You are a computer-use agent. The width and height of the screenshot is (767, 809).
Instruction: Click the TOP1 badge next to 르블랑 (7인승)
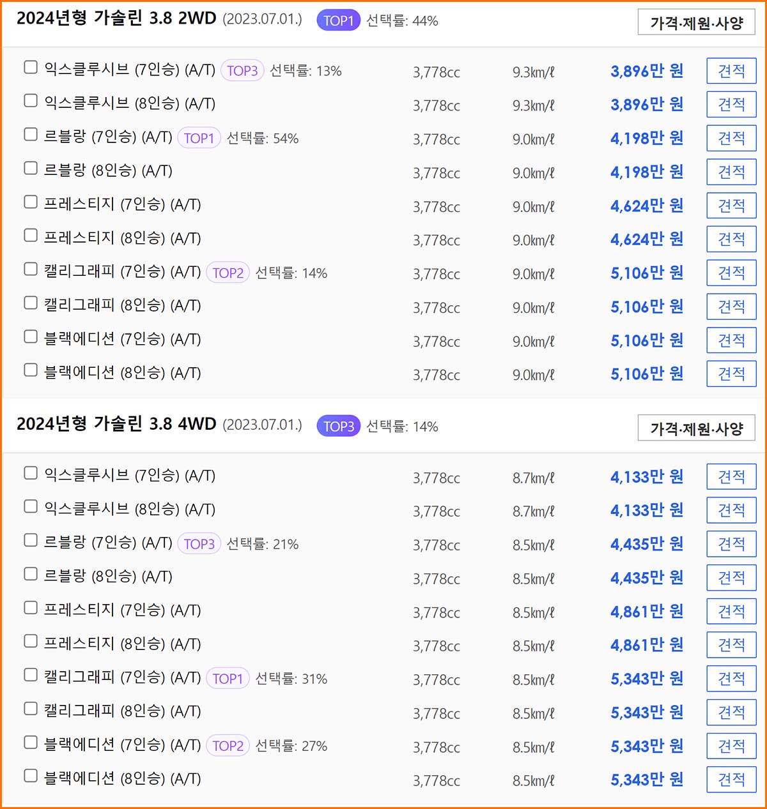(x=199, y=137)
